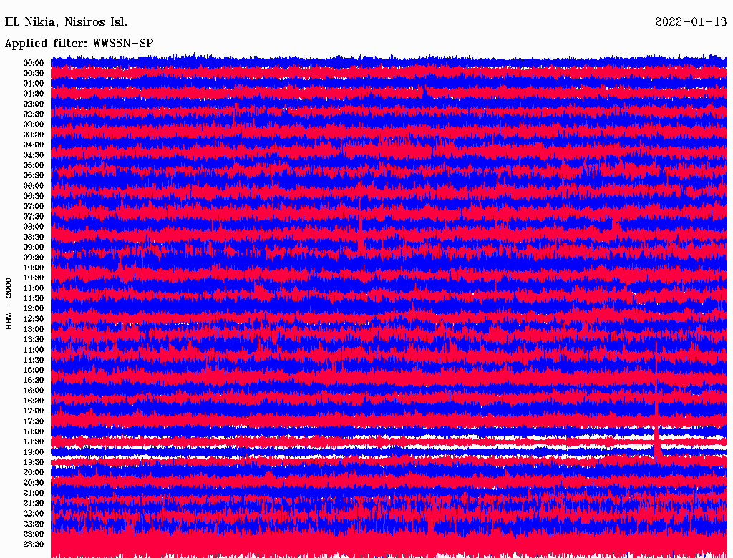Image resolution: width=733 pixels, height=558 pixels.
Task: Click the 12:00 time label
Action: tap(34, 309)
